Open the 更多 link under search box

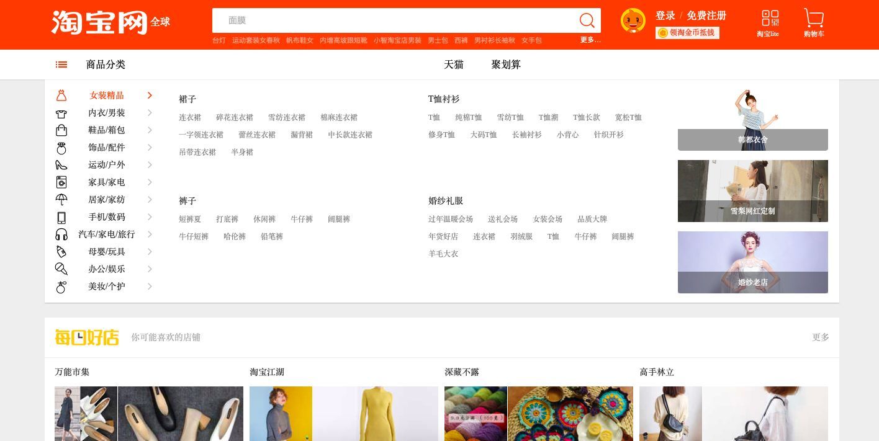[x=590, y=40]
